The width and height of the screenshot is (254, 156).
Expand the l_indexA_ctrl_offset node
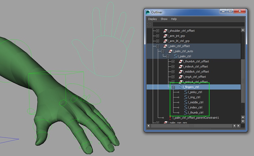coord(173,66)
